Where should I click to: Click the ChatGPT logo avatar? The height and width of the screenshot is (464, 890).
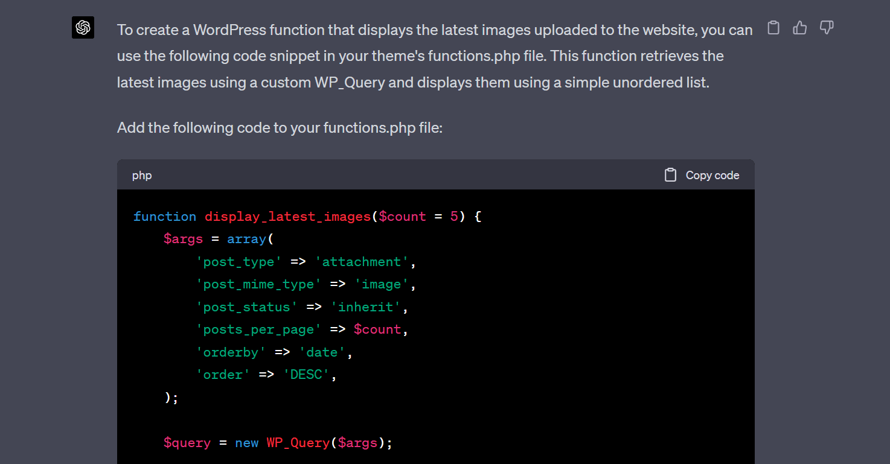click(x=83, y=27)
